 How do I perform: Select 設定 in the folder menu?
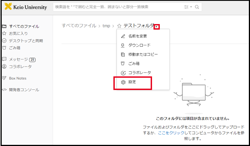coord(132,82)
